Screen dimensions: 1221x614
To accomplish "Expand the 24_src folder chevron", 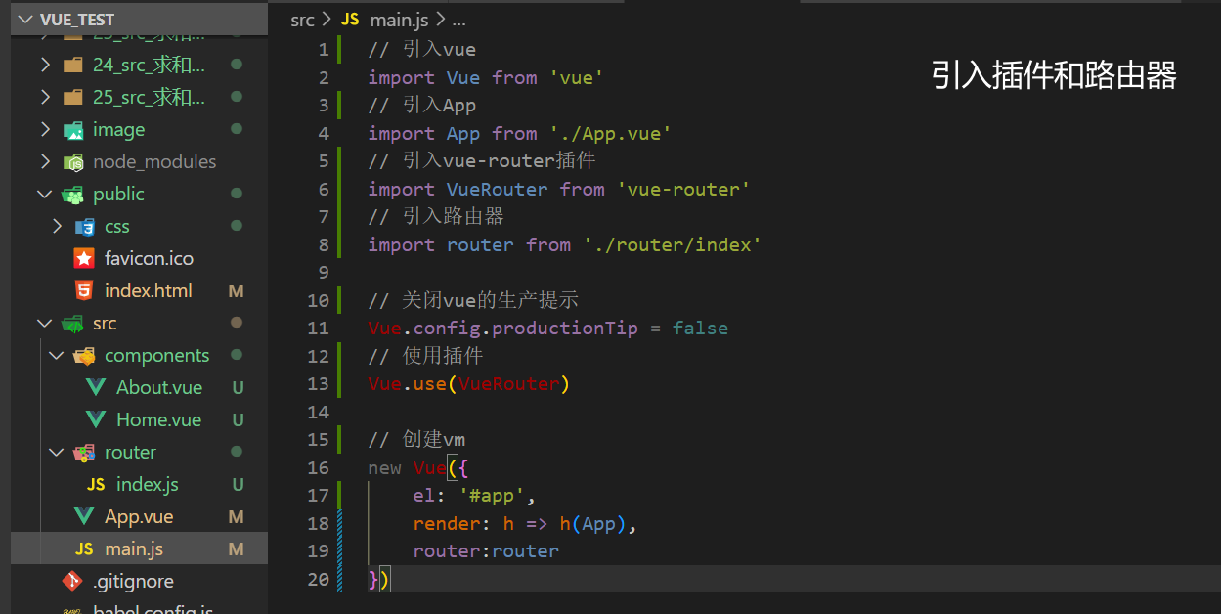I will coord(45,65).
